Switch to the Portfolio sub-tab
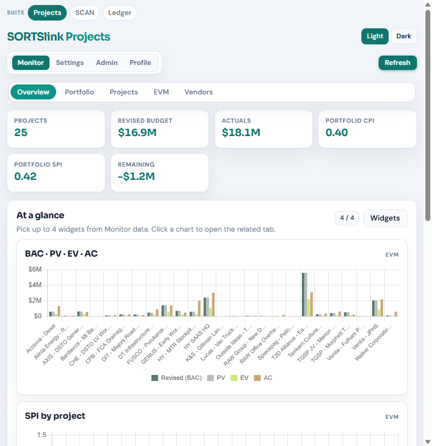This screenshot has height=446, width=432. click(x=80, y=92)
